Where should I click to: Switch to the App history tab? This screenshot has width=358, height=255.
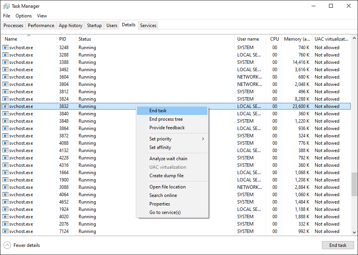click(70, 25)
